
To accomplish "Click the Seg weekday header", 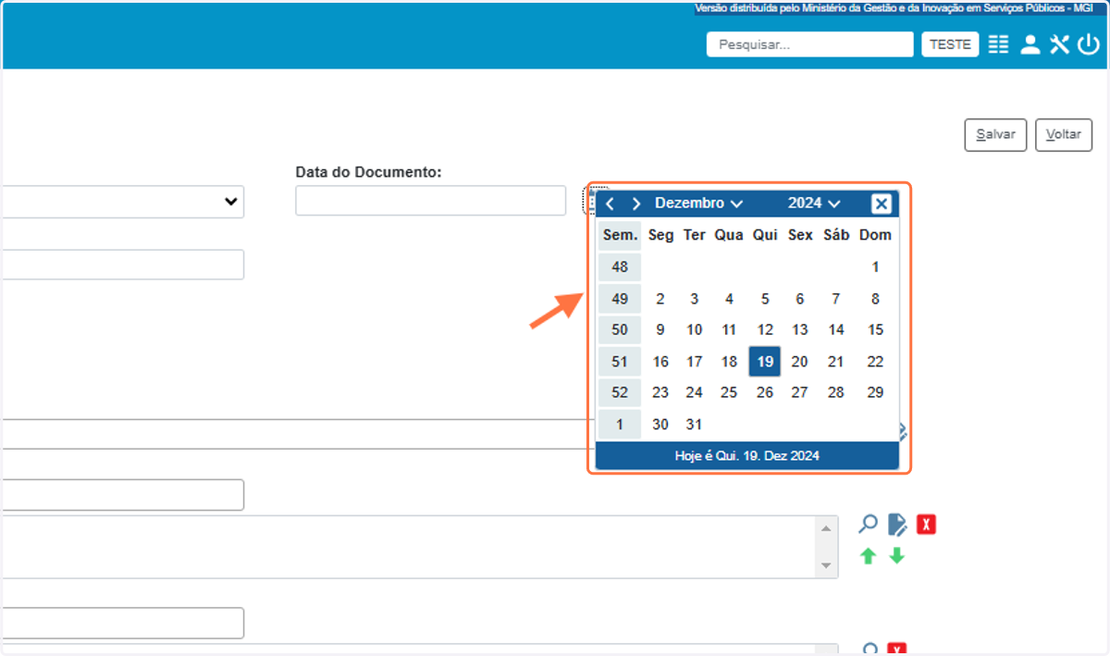I will (x=660, y=235).
